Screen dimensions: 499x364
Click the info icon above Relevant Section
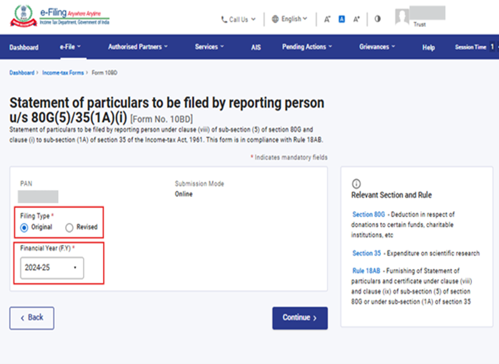(356, 183)
